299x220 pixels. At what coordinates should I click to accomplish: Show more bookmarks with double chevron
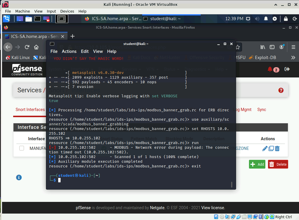click(x=293, y=58)
